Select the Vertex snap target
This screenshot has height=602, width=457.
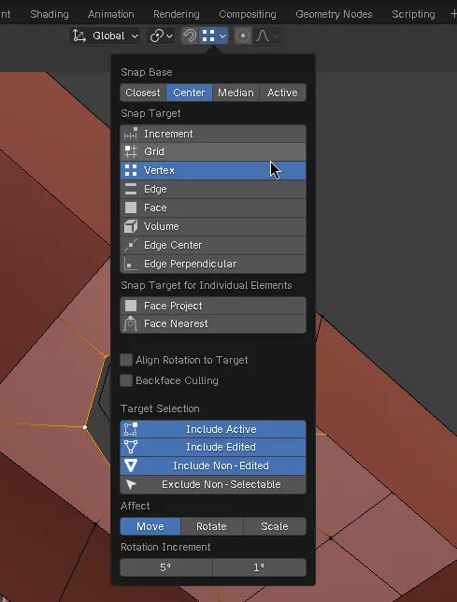pos(213,170)
